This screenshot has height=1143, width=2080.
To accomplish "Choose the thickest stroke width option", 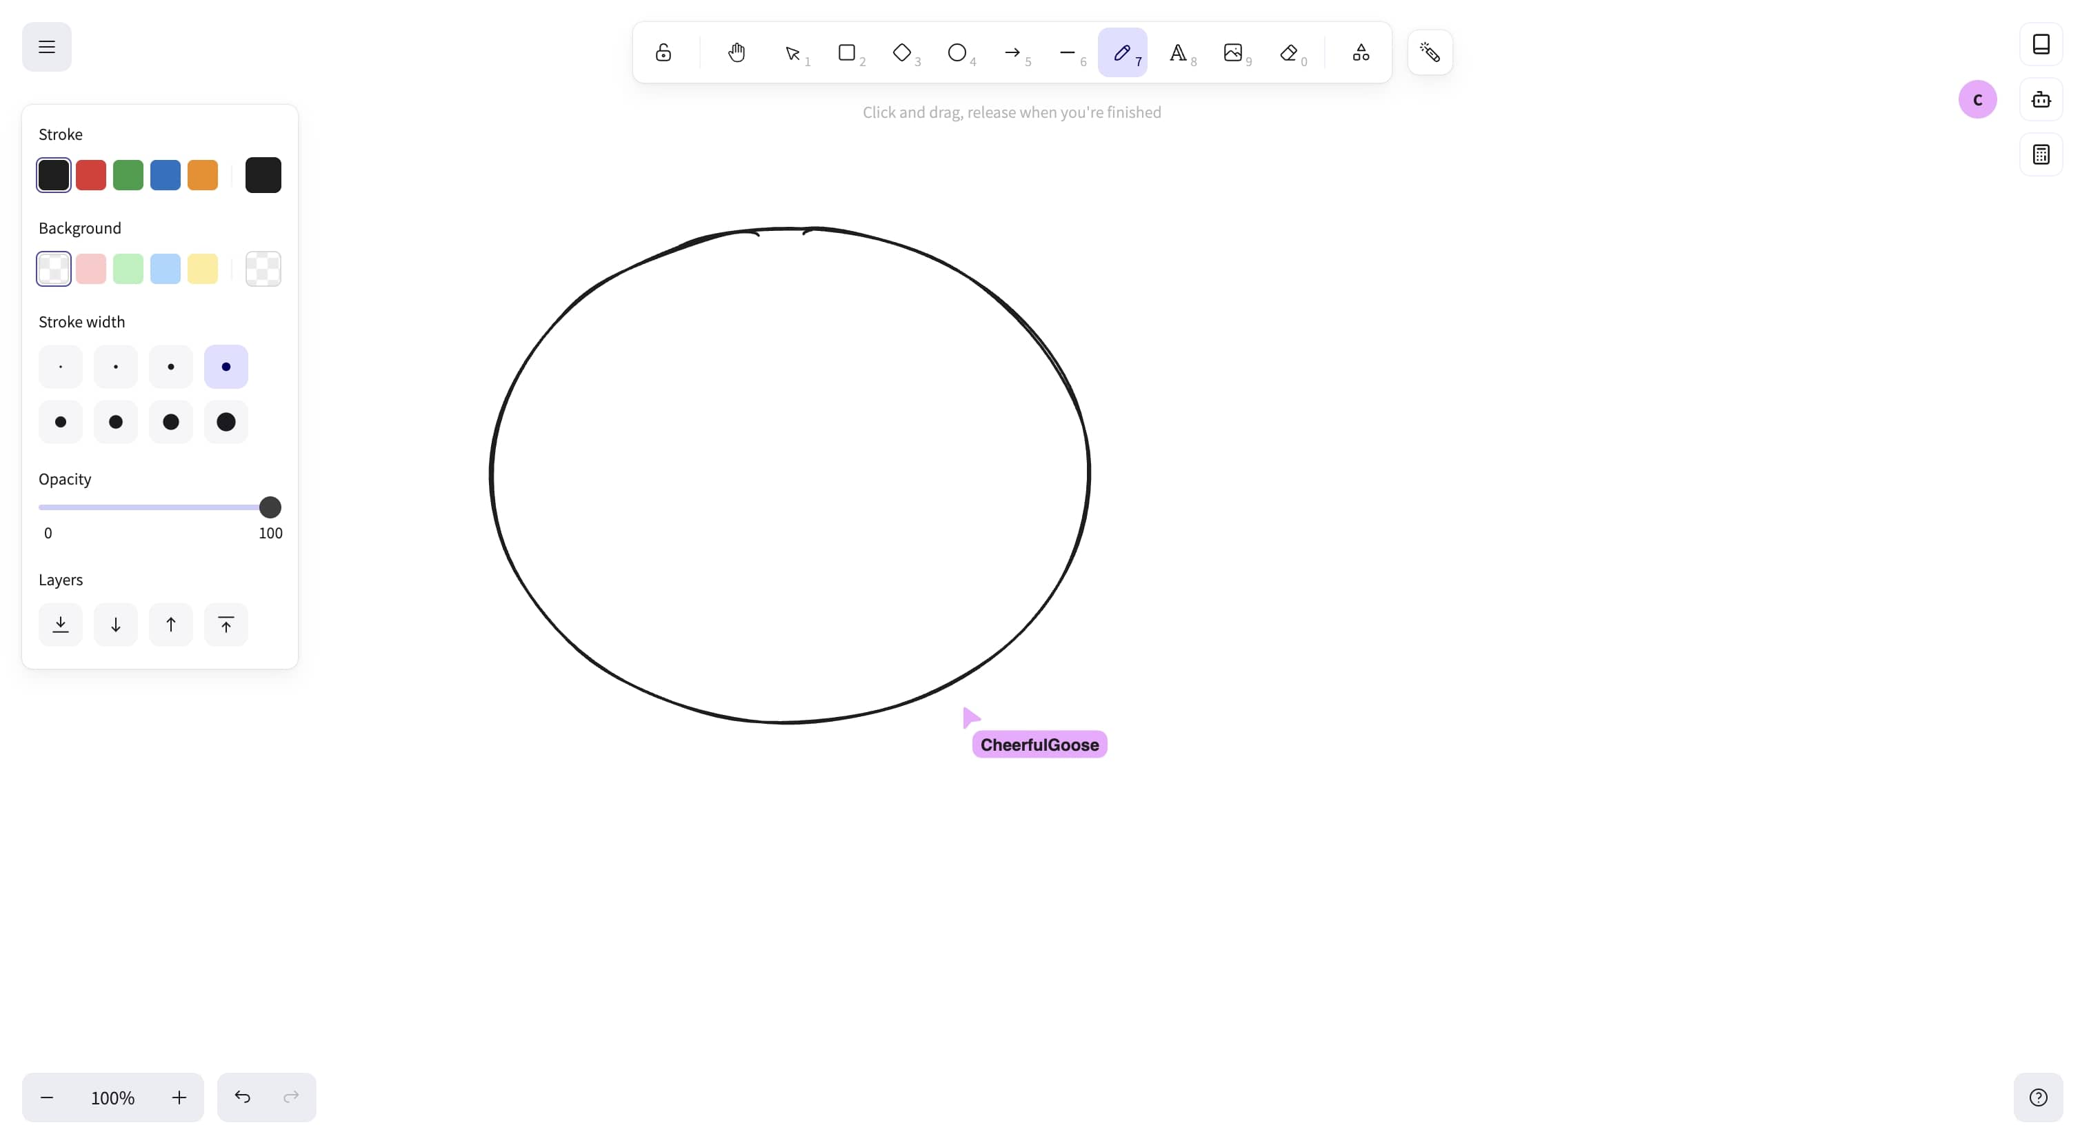I will pyautogui.click(x=226, y=422).
